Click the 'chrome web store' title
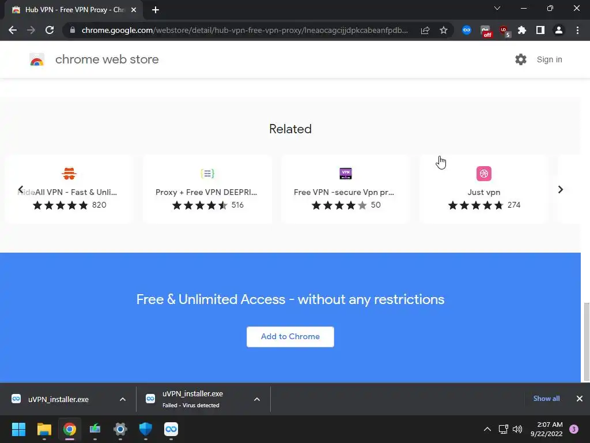Viewport: 590px width, 443px height. point(107,59)
